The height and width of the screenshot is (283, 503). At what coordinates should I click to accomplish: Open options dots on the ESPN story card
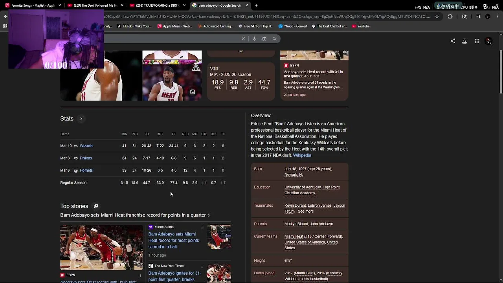click(x=140, y=275)
